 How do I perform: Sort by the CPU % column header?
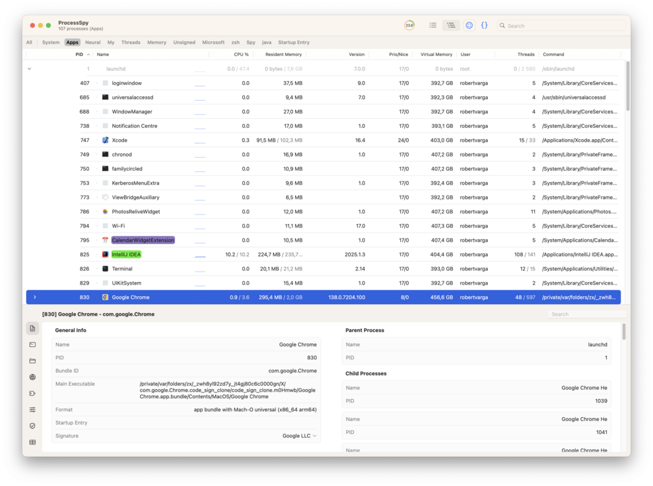[x=241, y=55]
